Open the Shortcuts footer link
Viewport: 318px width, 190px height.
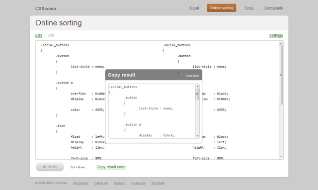coord(158,183)
